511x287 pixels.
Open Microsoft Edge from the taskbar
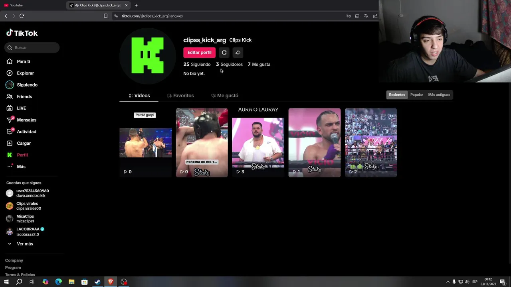point(59,282)
